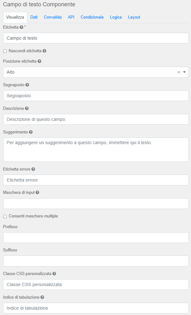Viewport: 191px width, 315px height.
Task: Focus the Prefisso input field
Action: click(x=96, y=238)
